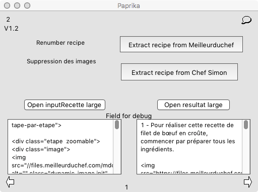The image size is (258, 192).
Task: Grab the result field scrollbar thumb
Action: click(x=246, y=125)
